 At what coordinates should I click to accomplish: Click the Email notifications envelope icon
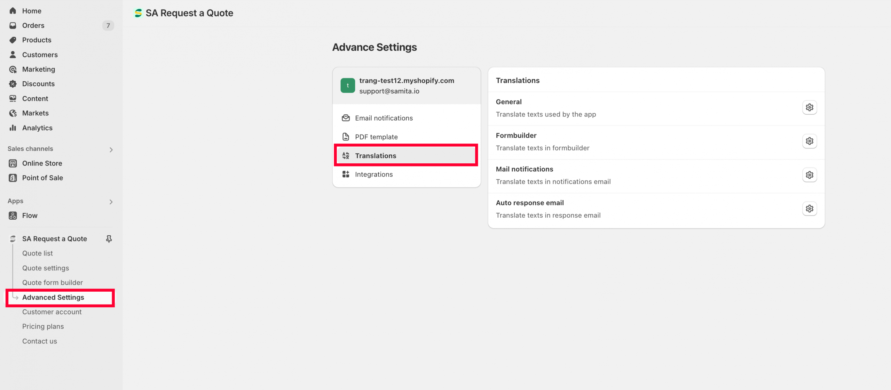[346, 118]
